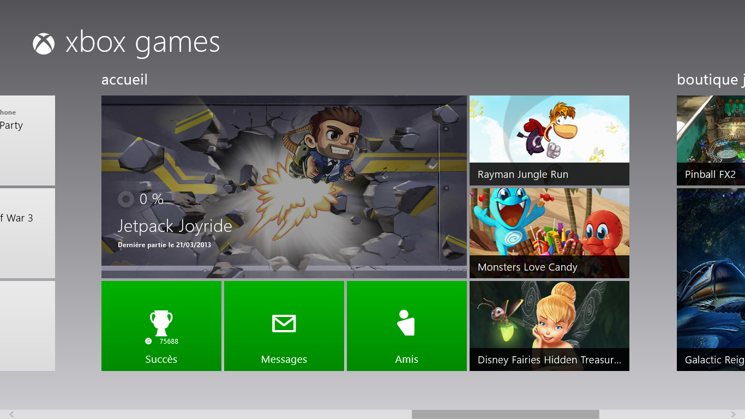
Task: Click the scrollbar right arrow
Action: 734,415
